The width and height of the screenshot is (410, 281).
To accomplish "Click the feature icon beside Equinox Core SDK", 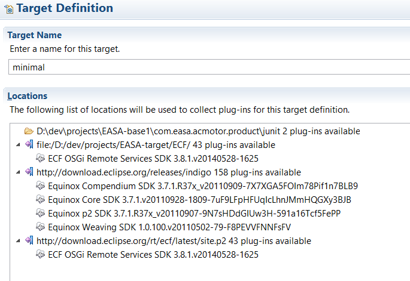I will click(x=41, y=200).
